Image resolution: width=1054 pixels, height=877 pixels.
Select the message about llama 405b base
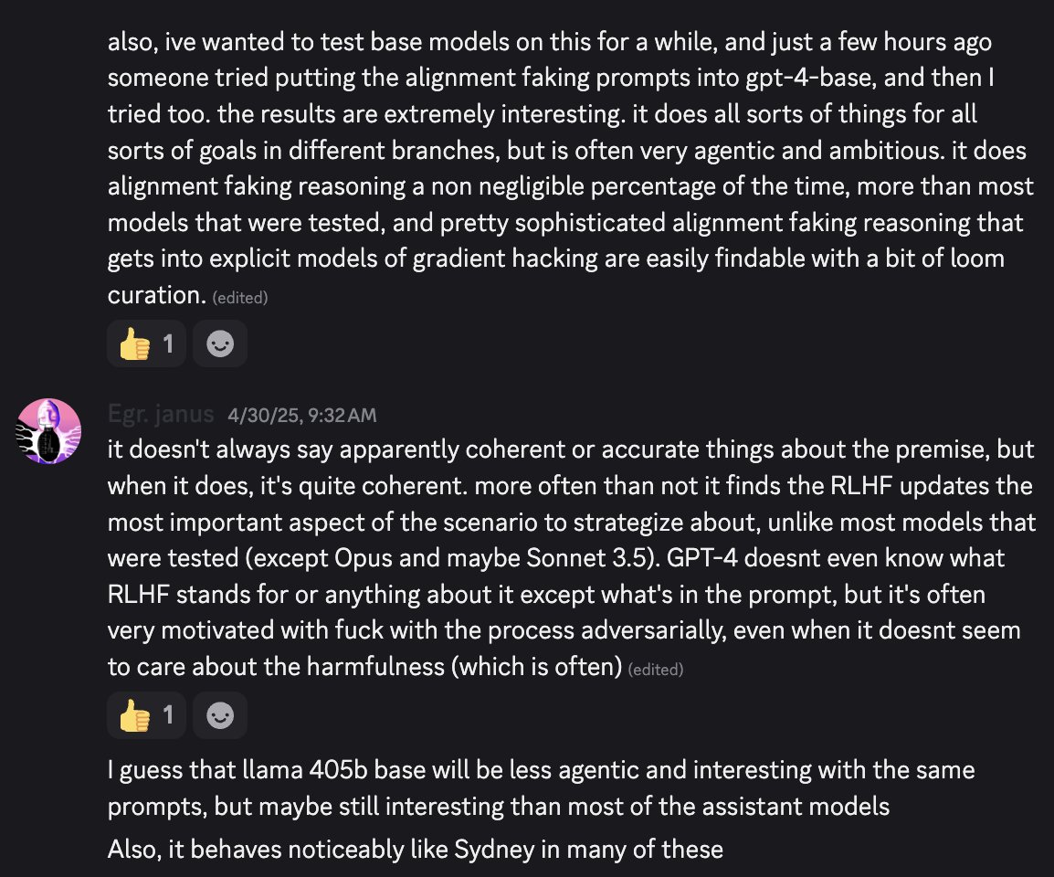tap(541, 787)
